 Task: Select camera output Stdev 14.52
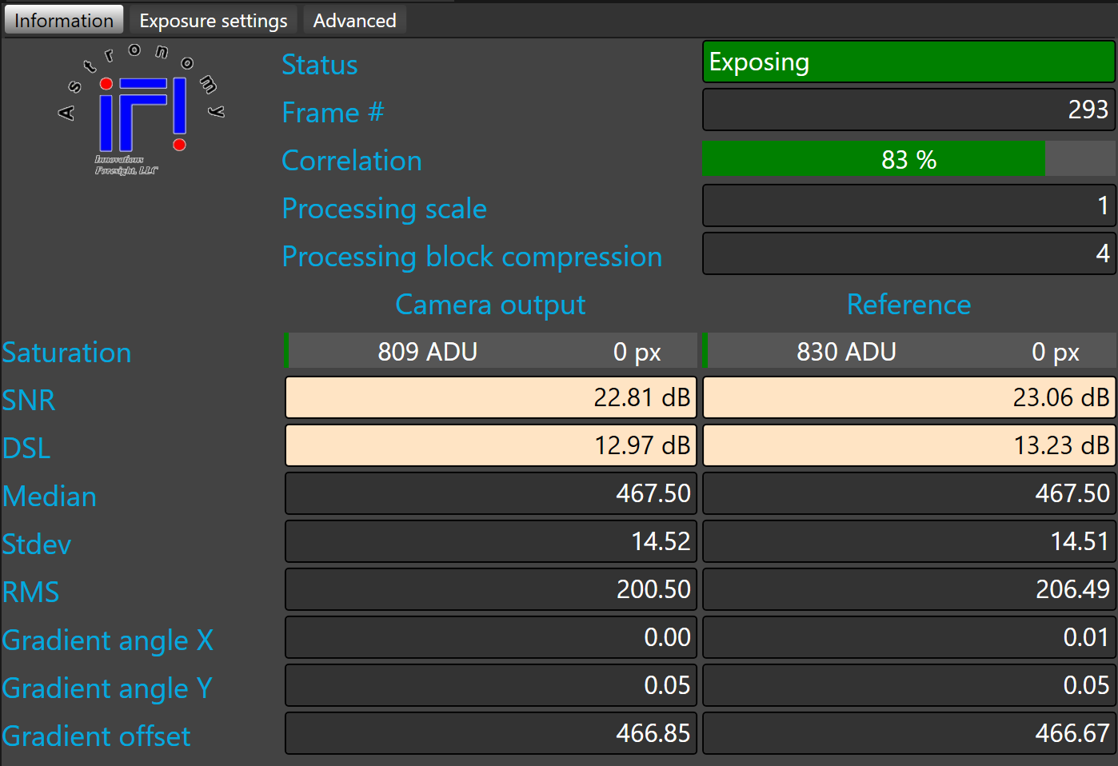[491, 541]
